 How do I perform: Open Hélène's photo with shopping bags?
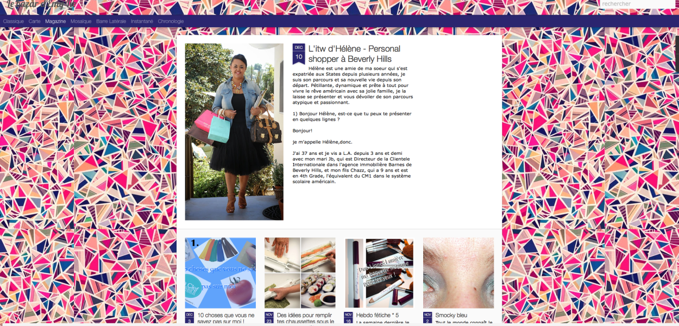coord(234,131)
